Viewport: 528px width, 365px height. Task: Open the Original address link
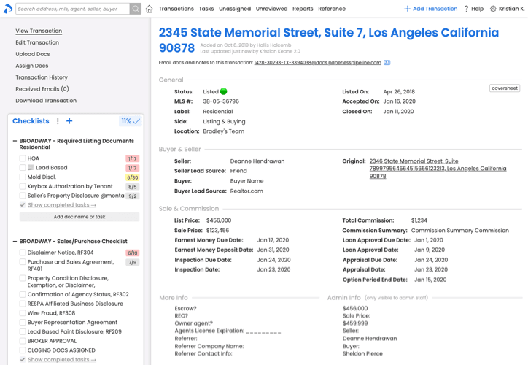click(x=438, y=169)
